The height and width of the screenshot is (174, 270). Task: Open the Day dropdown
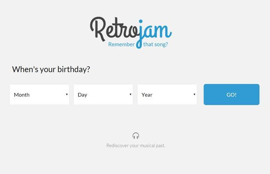pos(103,95)
